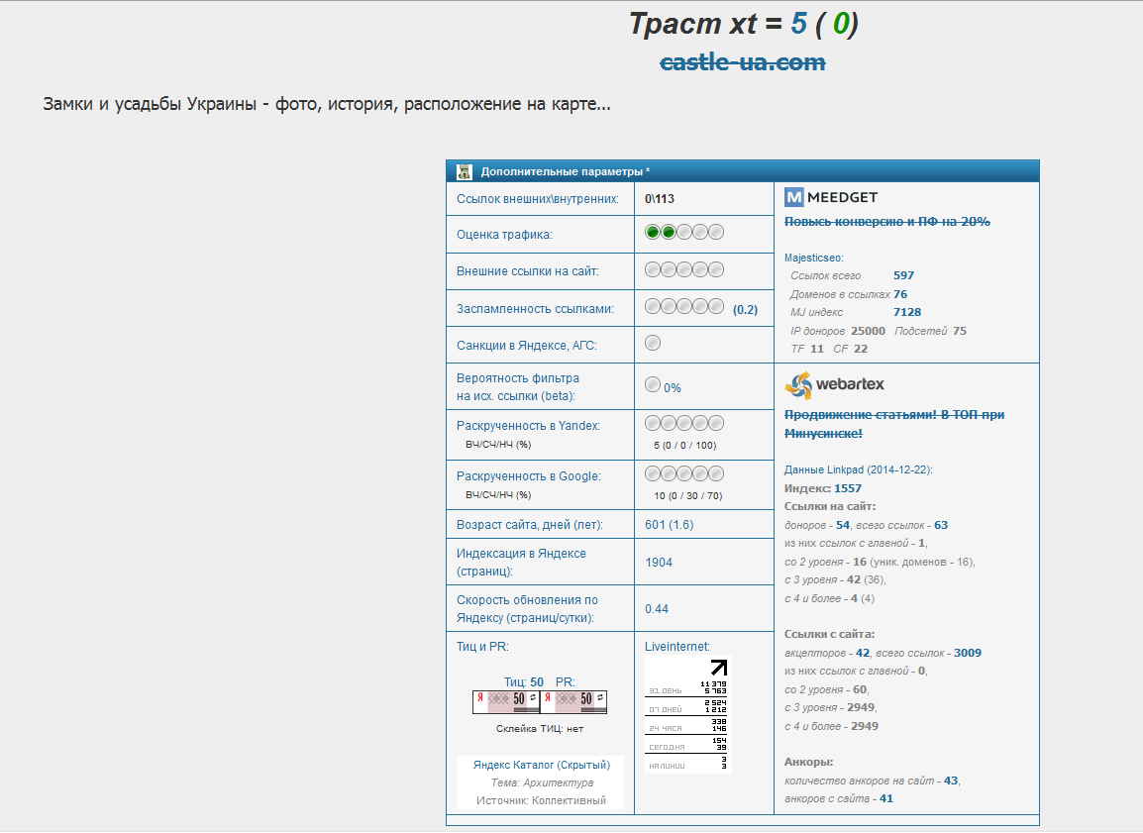Click the Linkpad Индекс value 1557
This screenshot has height=833, width=1143.
[848, 488]
